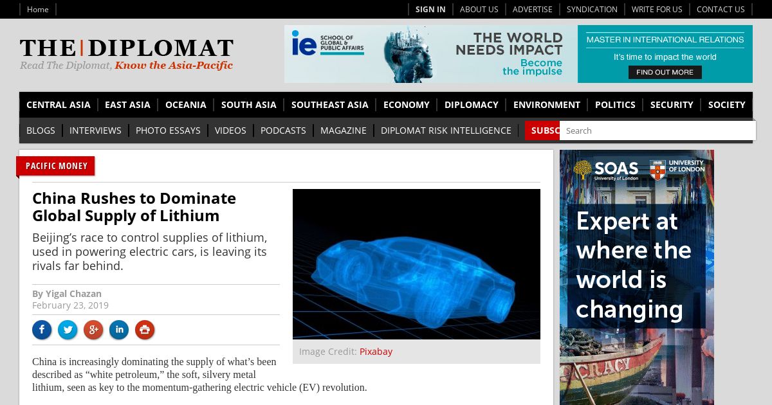Select ECONOMY in navigation
The height and width of the screenshot is (405, 772).
(406, 105)
